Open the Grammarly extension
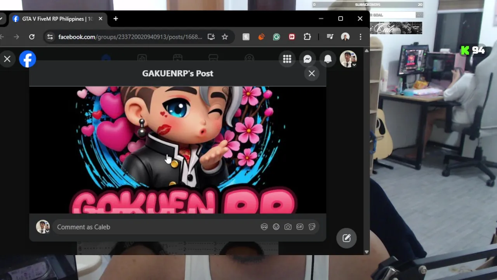The image size is (497, 280). tap(276, 37)
